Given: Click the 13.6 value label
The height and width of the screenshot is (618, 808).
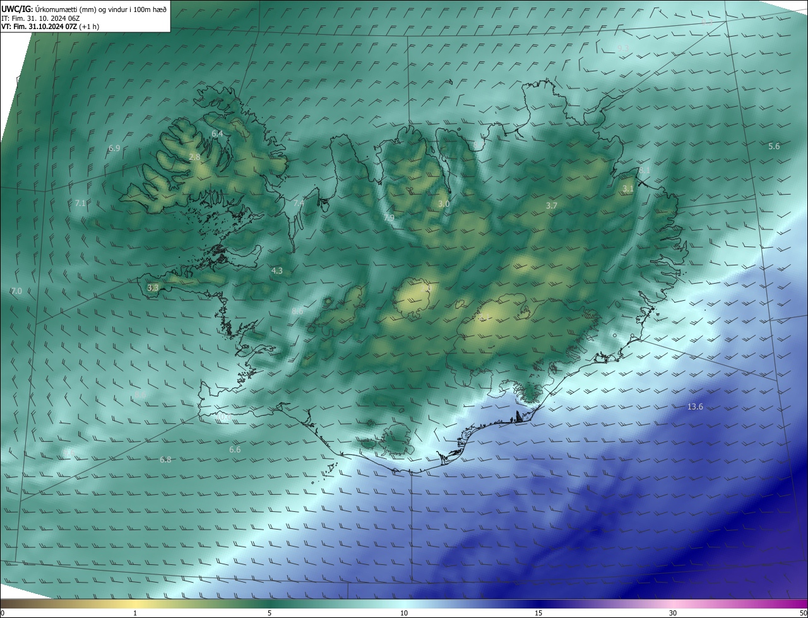Looking at the screenshot, I should click(x=695, y=407).
